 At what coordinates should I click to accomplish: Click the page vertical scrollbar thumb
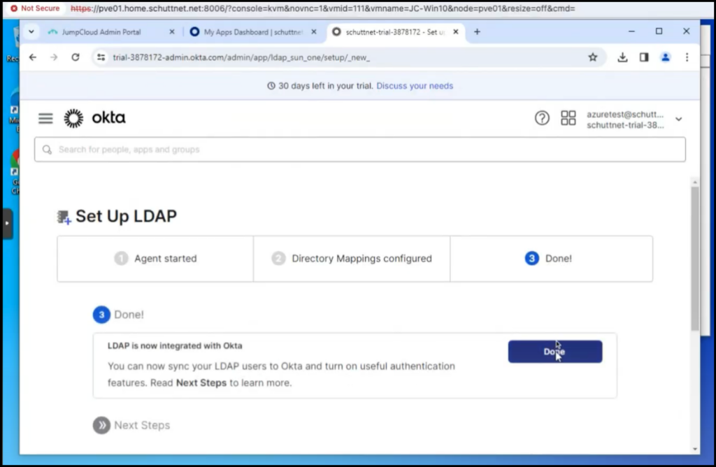point(694,259)
